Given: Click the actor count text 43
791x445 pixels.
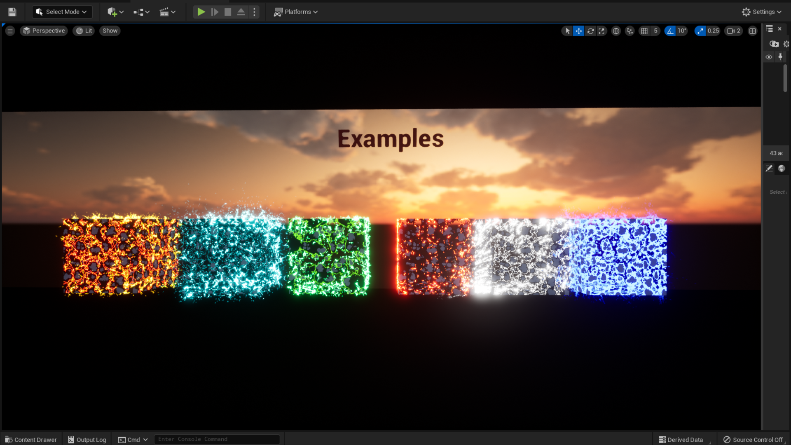Looking at the screenshot, I should click(x=776, y=153).
